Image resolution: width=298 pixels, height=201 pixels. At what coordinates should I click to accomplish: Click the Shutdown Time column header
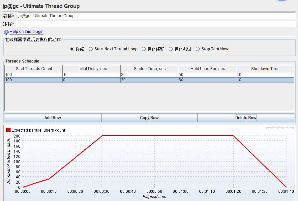coord(265,69)
